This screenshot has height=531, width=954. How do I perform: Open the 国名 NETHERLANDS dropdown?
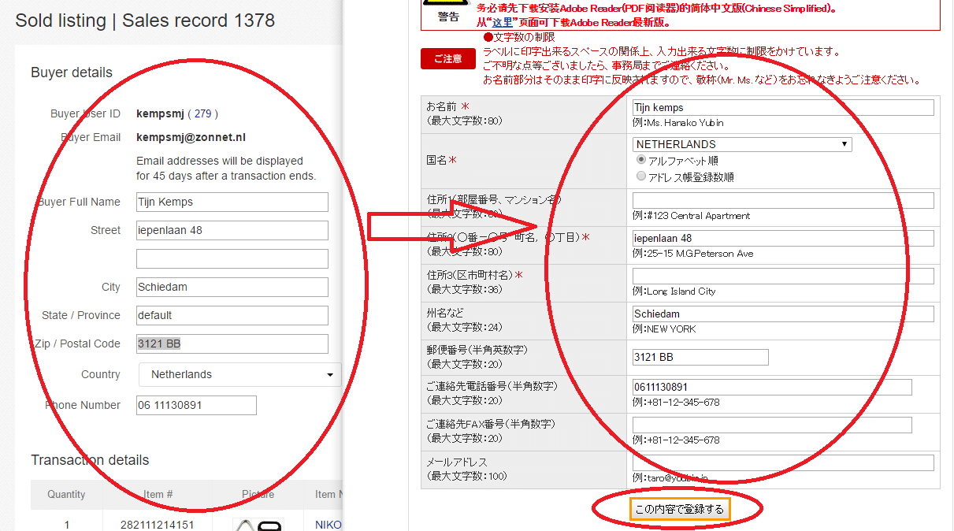click(x=743, y=144)
